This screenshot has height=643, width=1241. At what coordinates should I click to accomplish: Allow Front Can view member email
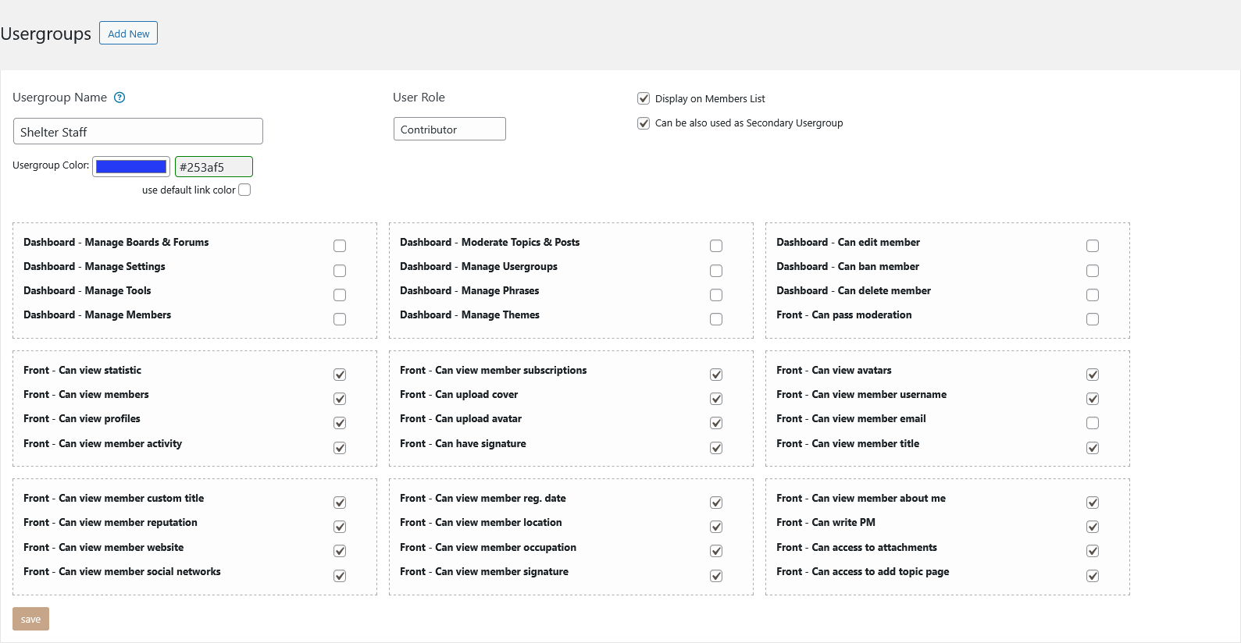click(x=1093, y=423)
